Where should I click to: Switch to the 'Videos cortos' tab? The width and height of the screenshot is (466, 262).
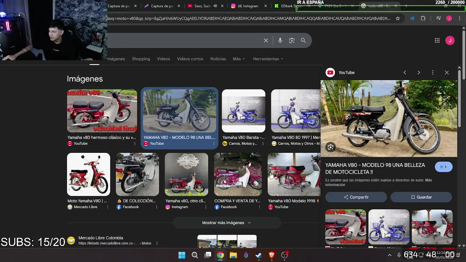pyautogui.click(x=190, y=59)
